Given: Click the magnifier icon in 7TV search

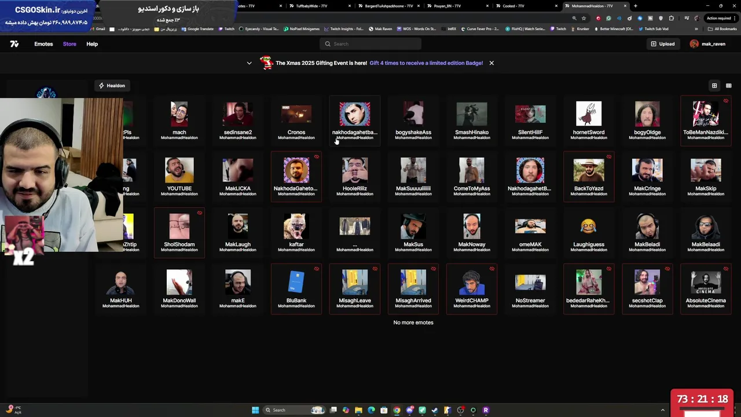Looking at the screenshot, I should 328,44.
